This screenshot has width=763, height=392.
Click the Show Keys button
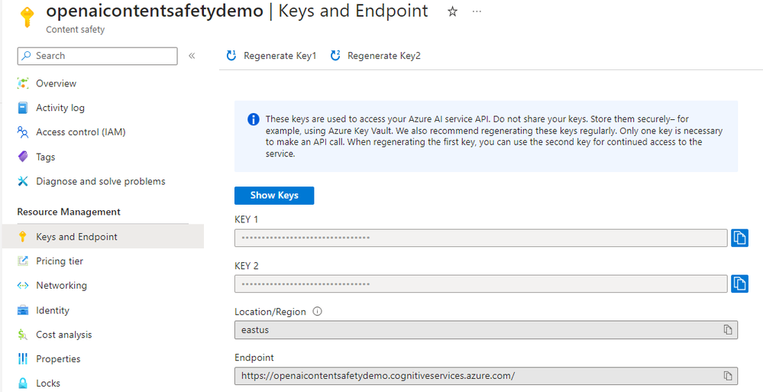pos(274,195)
